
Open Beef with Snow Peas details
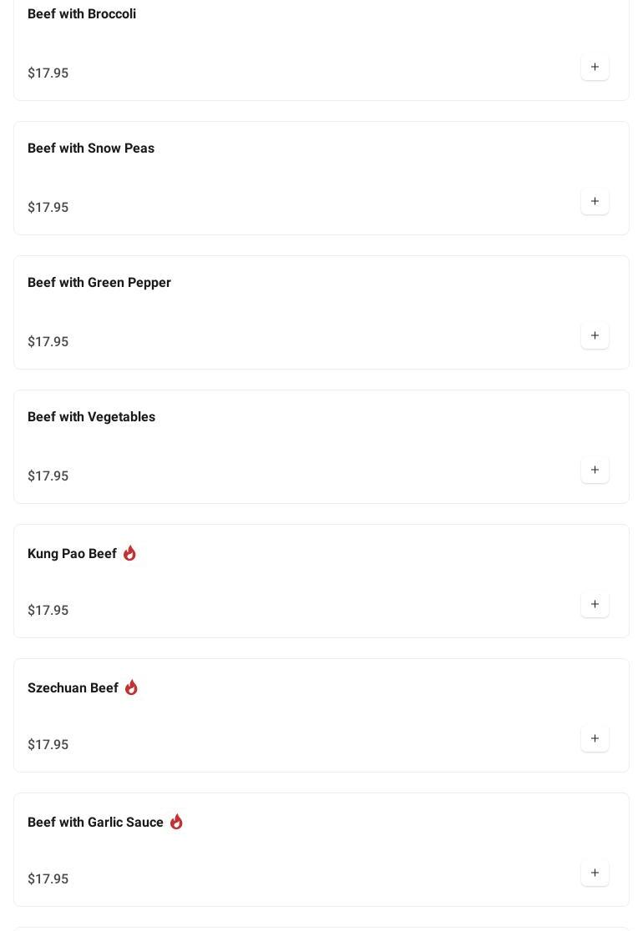(91, 148)
